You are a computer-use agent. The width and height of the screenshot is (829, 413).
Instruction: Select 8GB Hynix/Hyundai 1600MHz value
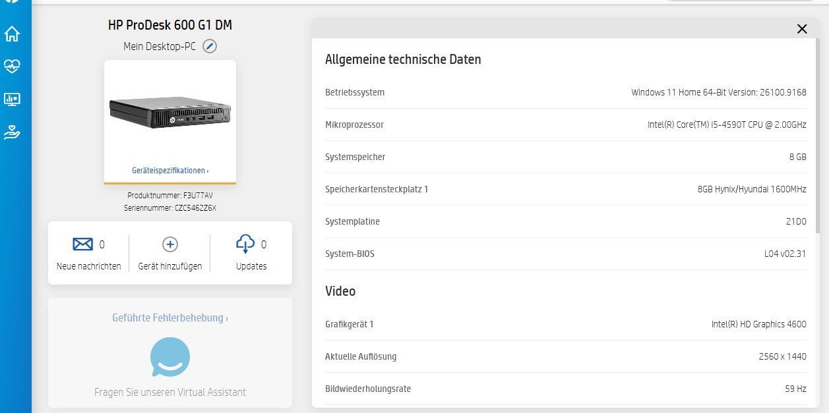(x=752, y=189)
